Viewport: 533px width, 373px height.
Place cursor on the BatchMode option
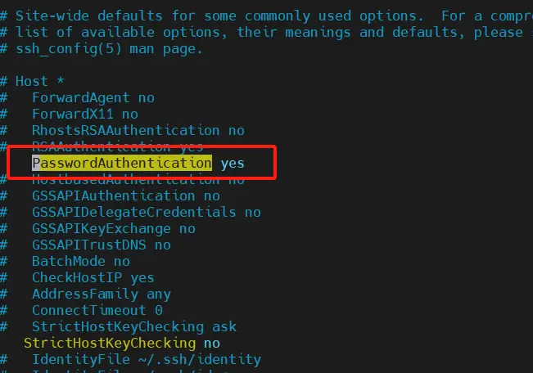tap(80, 261)
